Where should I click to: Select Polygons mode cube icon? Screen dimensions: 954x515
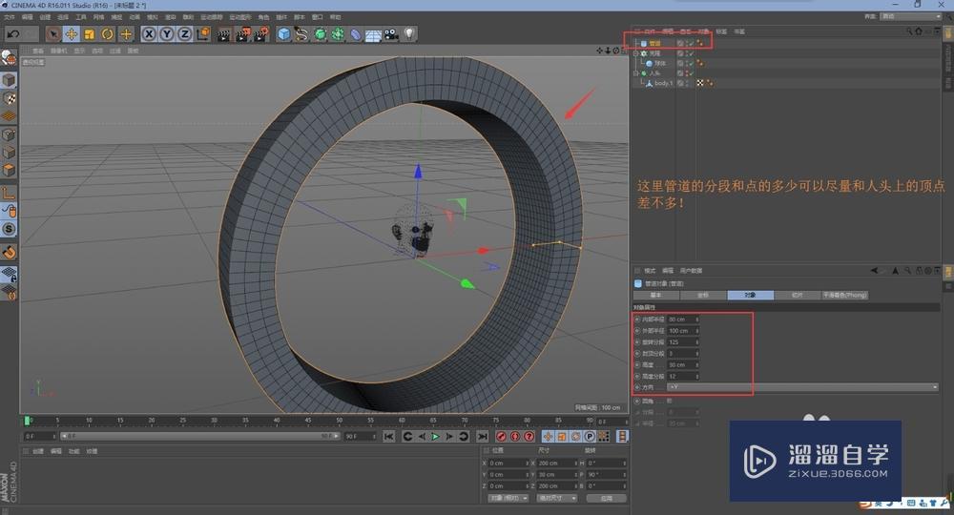(x=9, y=170)
